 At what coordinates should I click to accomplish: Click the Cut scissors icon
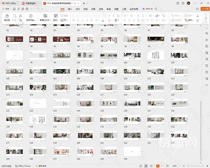(x=20, y=16)
